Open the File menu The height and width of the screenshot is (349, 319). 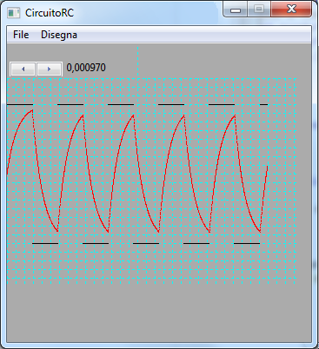(21, 35)
